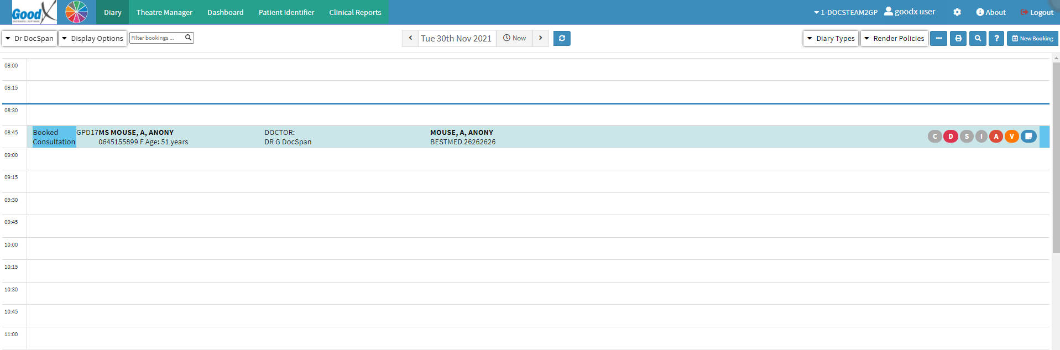Screen dimensions: 1060x350
Task: Select the Booked Consultation status label
Action: (54, 137)
